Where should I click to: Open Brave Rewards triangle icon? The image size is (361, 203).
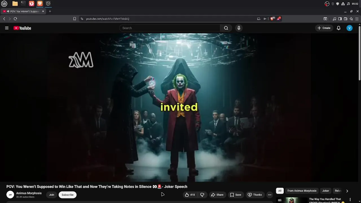pos(279,19)
